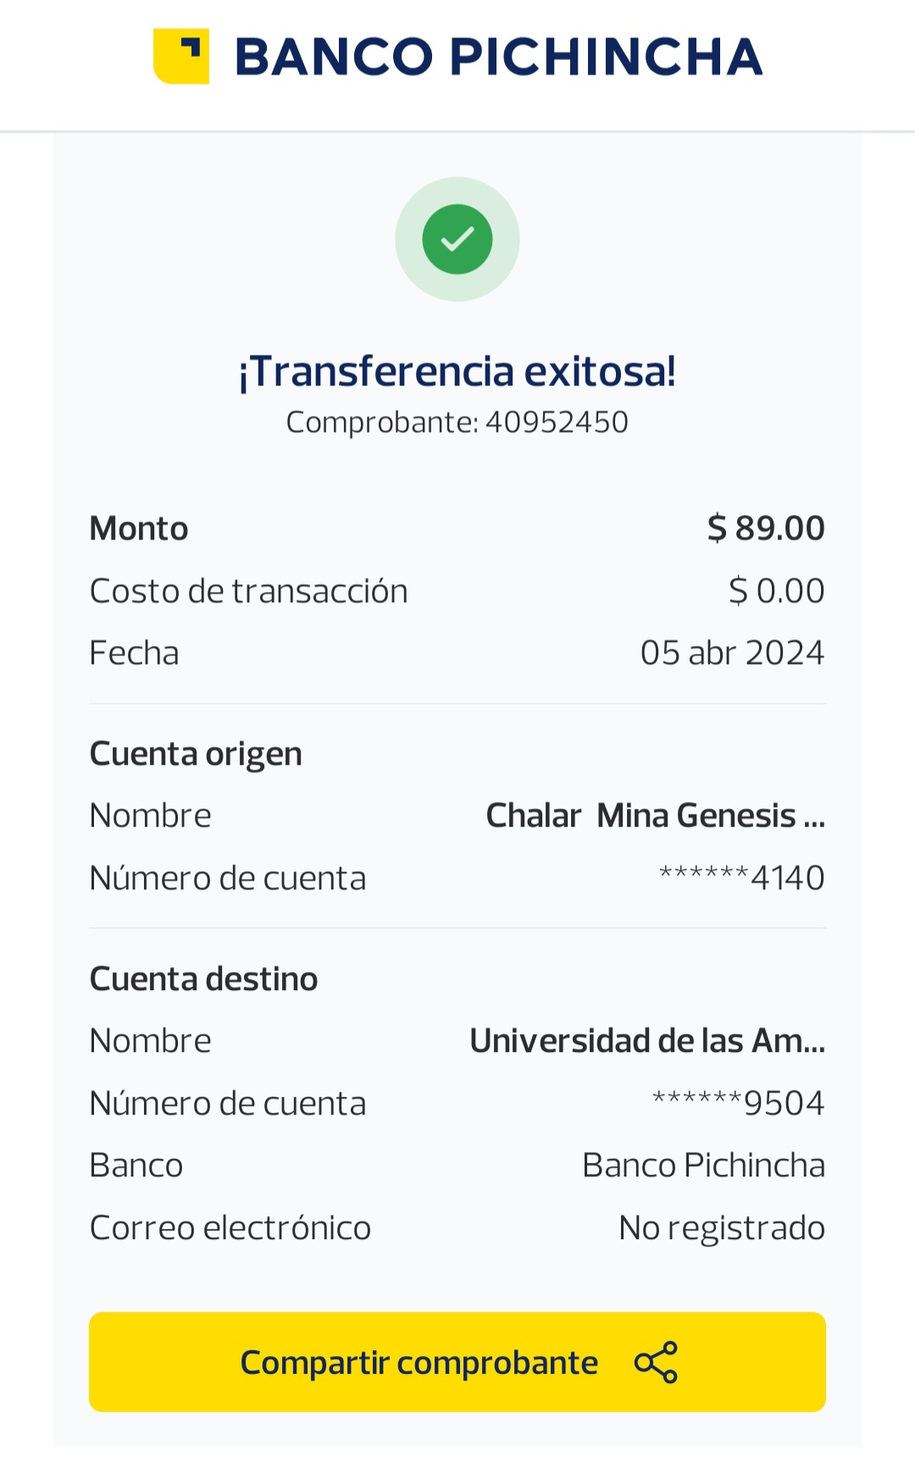Click the Banco Pichincha yellow logo icon
Viewport: 915px width, 1478px height.
[180, 57]
